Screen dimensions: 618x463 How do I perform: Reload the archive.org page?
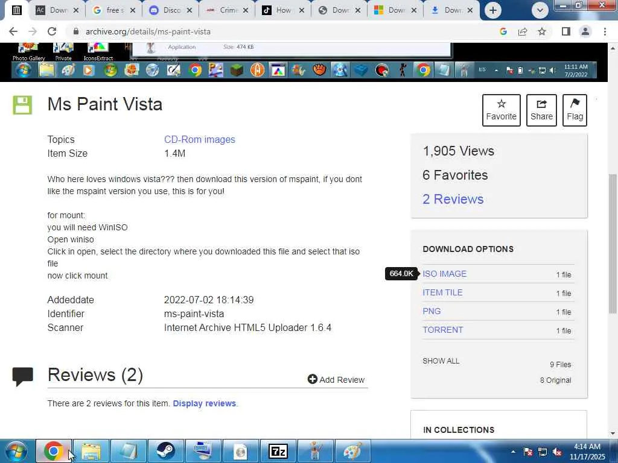tap(52, 31)
